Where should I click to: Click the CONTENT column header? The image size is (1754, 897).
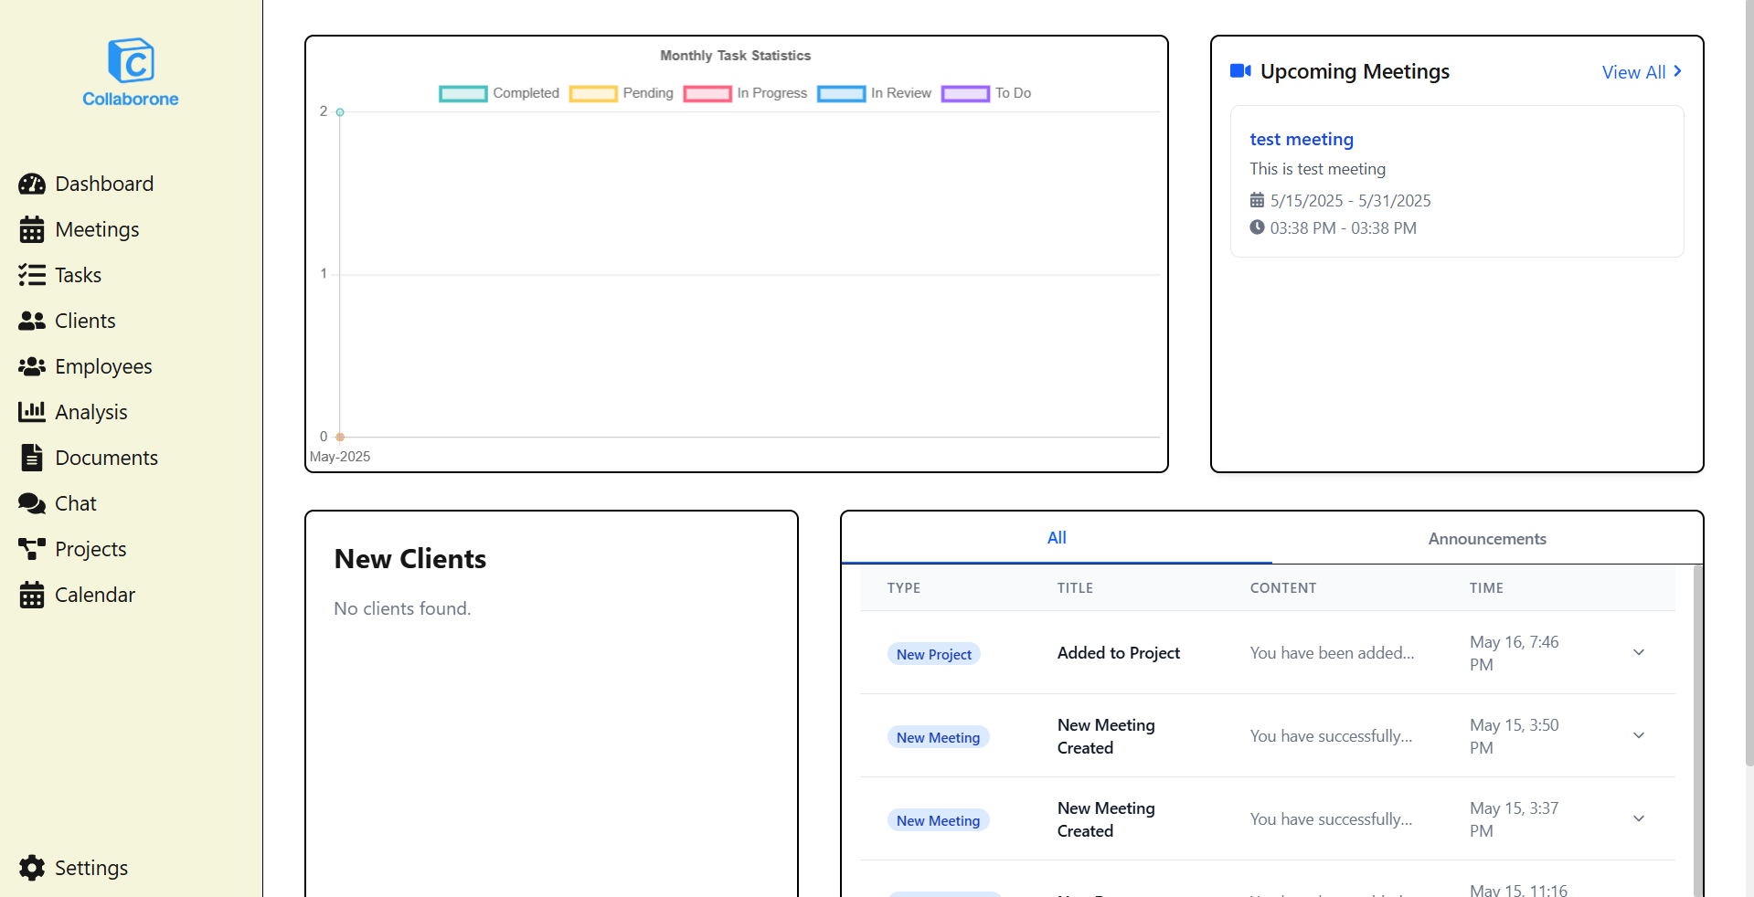click(1283, 588)
